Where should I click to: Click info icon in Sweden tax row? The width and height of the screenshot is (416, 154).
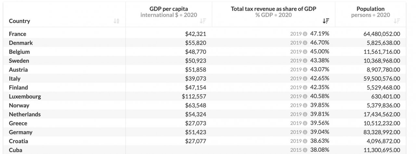[x=305, y=61]
